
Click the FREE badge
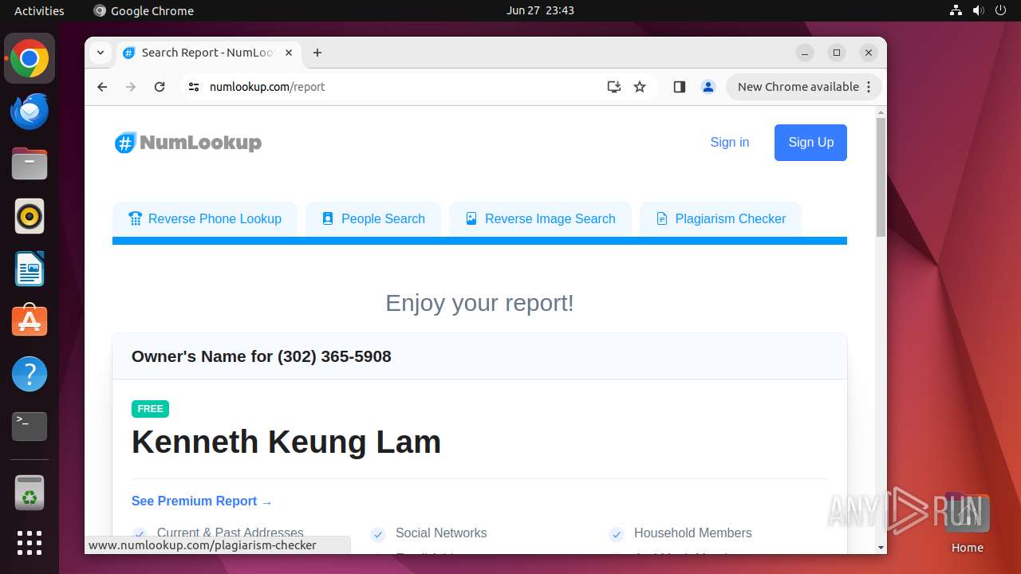[x=150, y=409]
